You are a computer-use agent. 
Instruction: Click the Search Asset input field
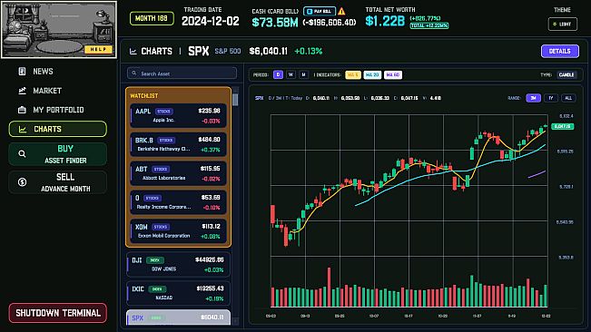(x=182, y=73)
